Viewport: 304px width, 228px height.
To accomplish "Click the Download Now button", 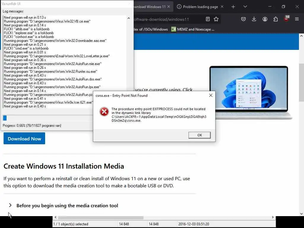I will click(24, 138).
